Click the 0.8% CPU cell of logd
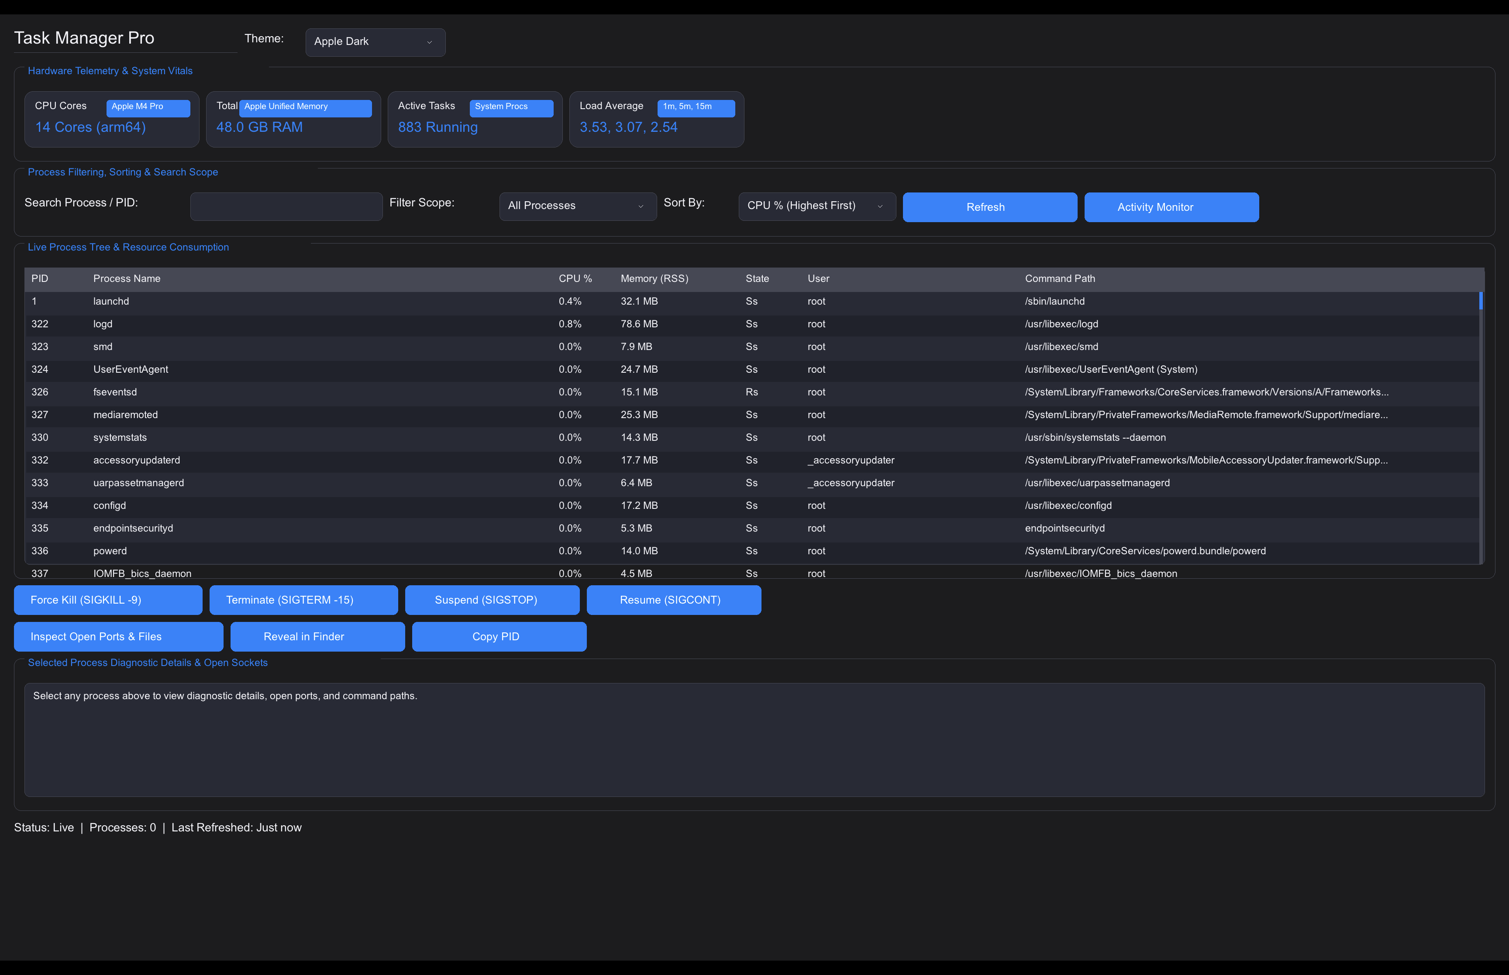The height and width of the screenshot is (975, 1509). (570, 324)
